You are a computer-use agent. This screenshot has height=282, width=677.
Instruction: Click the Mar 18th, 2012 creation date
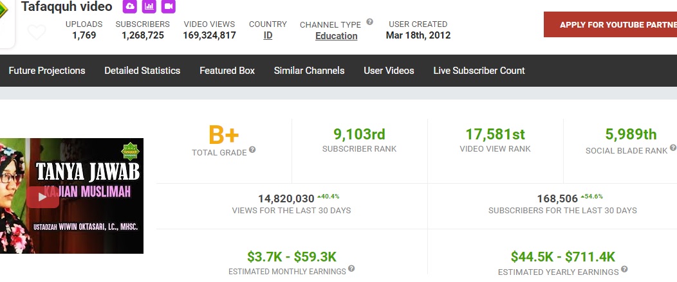point(418,35)
